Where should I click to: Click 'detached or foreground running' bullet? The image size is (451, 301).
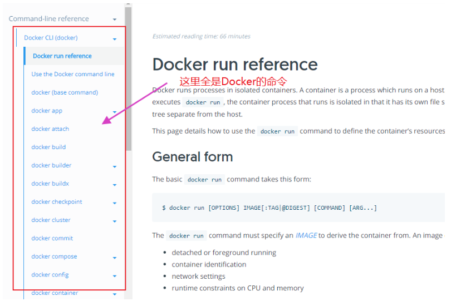[224, 253]
